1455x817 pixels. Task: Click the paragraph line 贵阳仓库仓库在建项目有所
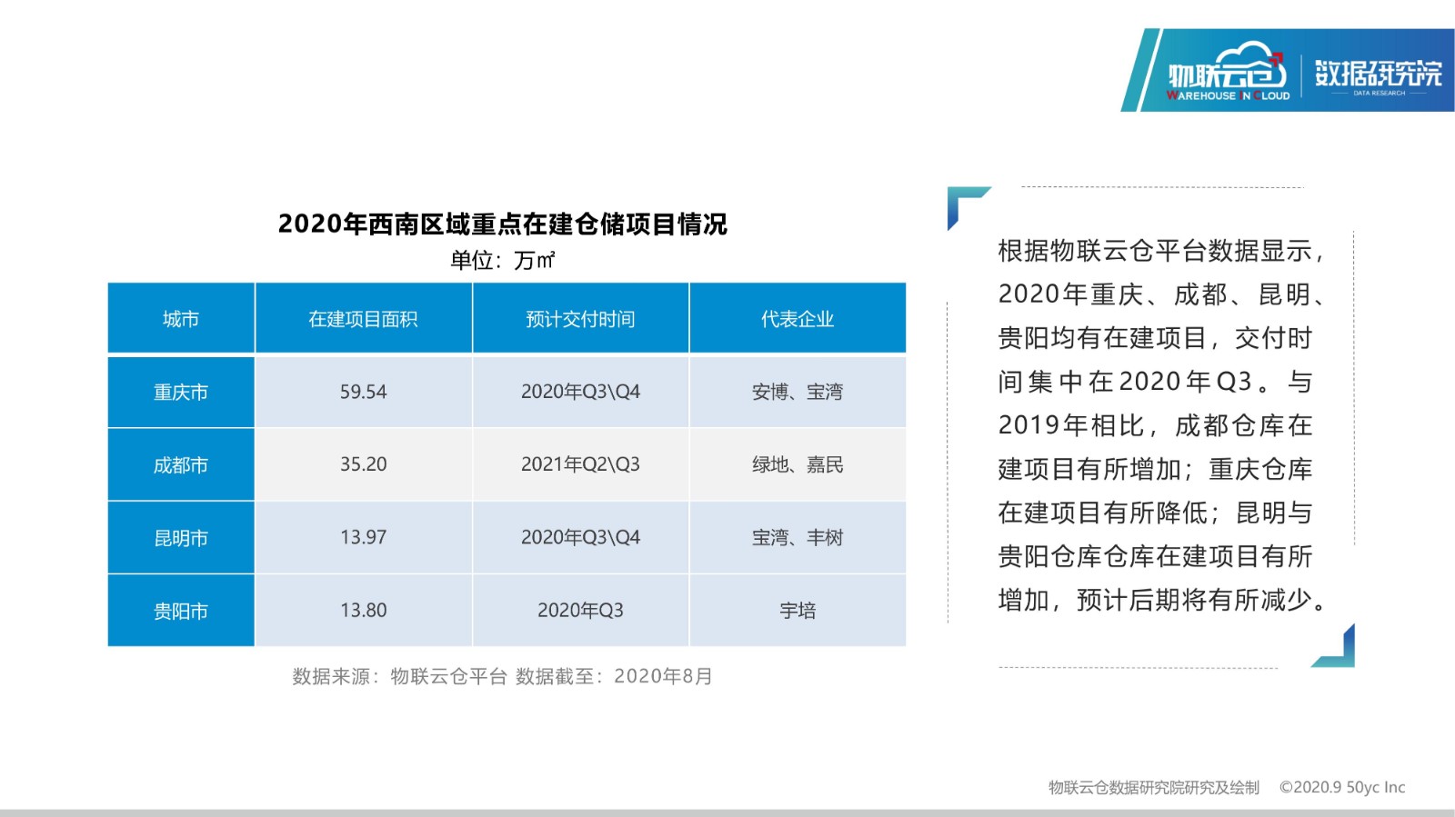[x=1156, y=556]
